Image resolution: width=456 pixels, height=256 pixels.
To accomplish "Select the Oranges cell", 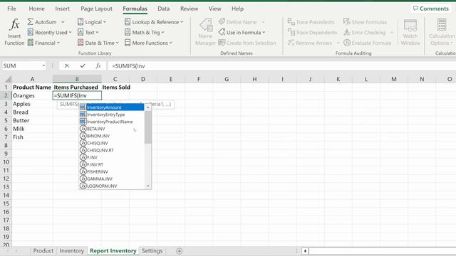I will [x=32, y=95].
